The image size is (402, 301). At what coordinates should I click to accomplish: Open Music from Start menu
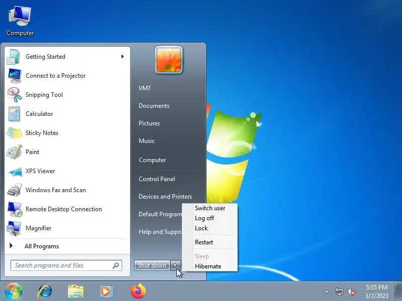click(x=147, y=141)
